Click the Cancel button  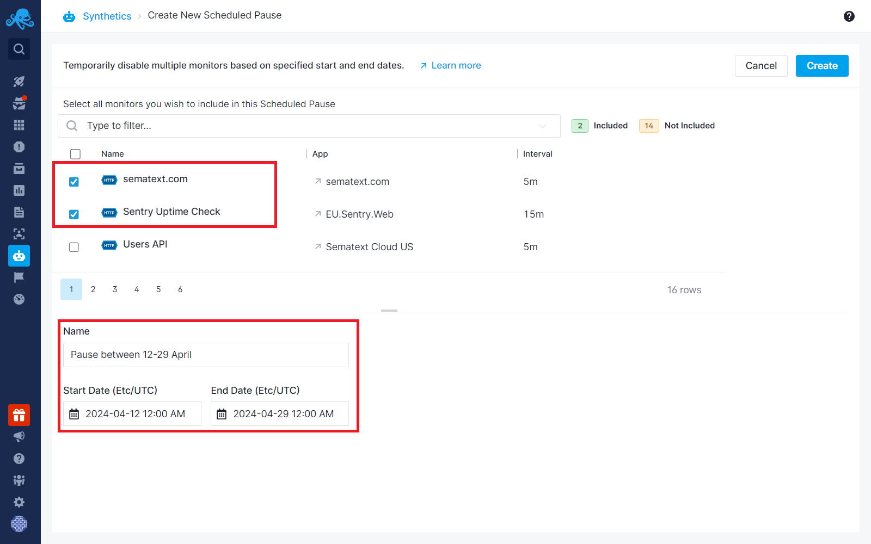(761, 66)
